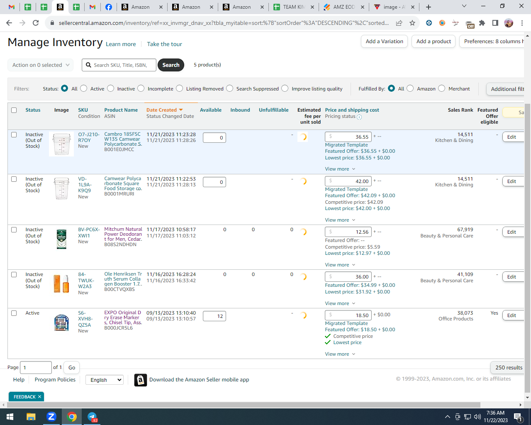Image resolution: width=531 pixels, height=425 pixels.
Task: Choose the Incomplete status filter
Action: pyautogui.click(x=141, y=88)
